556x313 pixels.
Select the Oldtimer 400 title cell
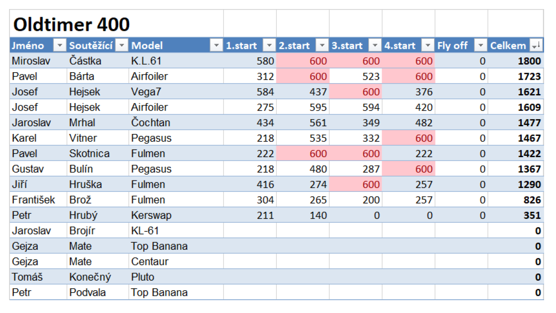117,24
